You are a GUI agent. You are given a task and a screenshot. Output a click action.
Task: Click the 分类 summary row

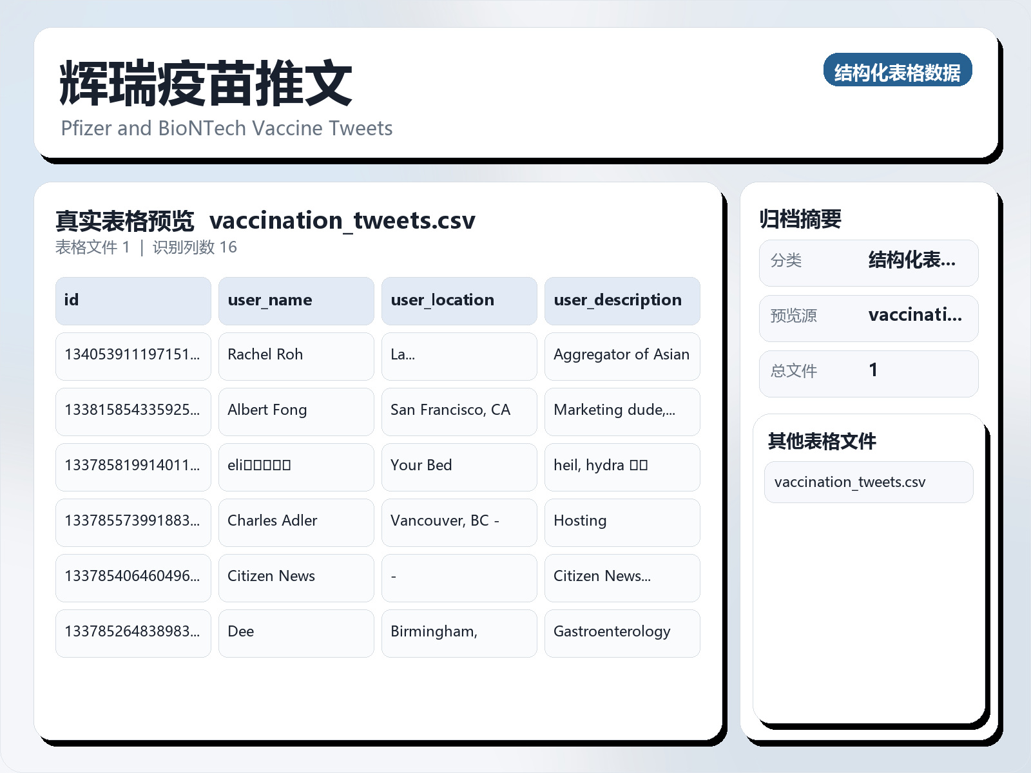pos(869,262)
